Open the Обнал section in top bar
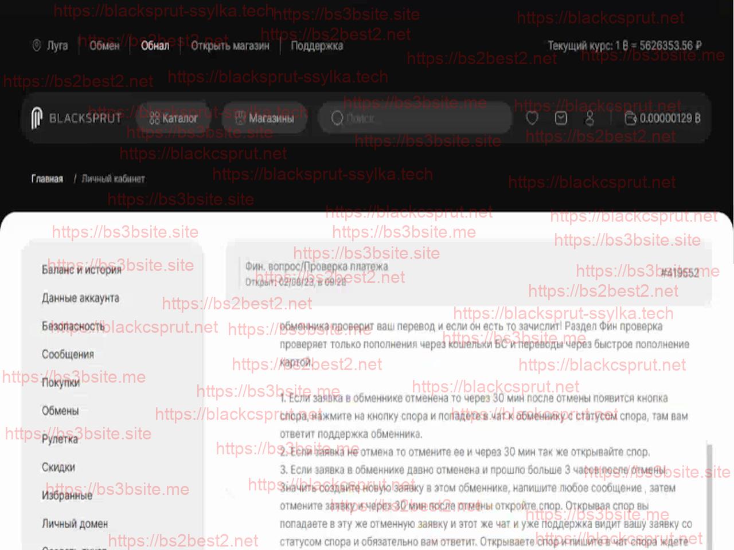This screenshot has height=550, width=734. pos(155,46)
